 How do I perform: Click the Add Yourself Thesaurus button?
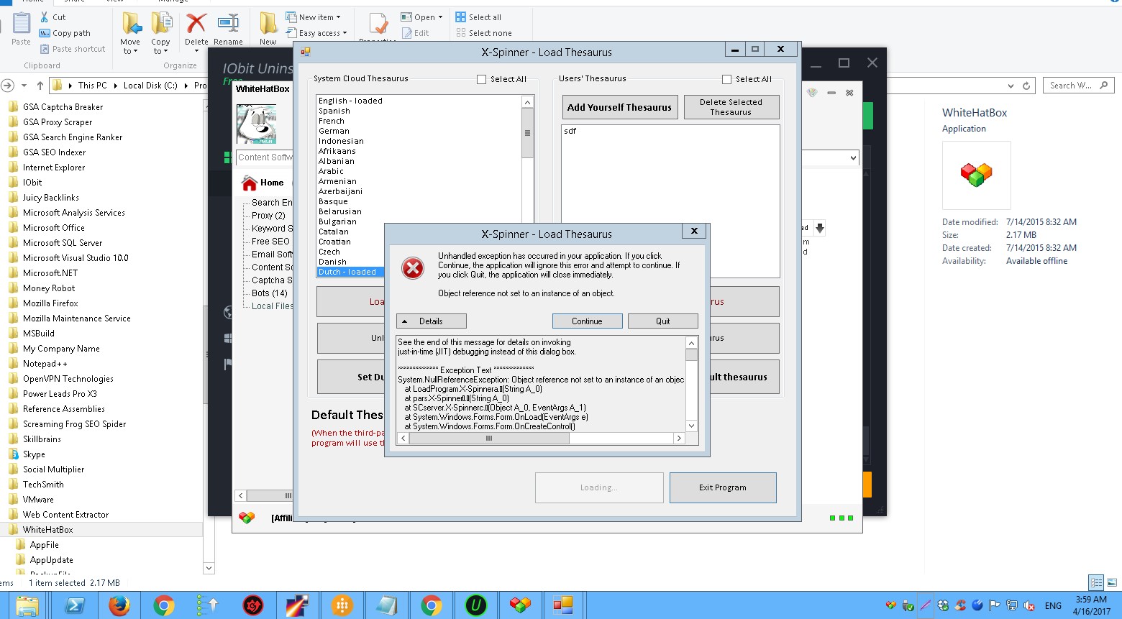point(619,108)
